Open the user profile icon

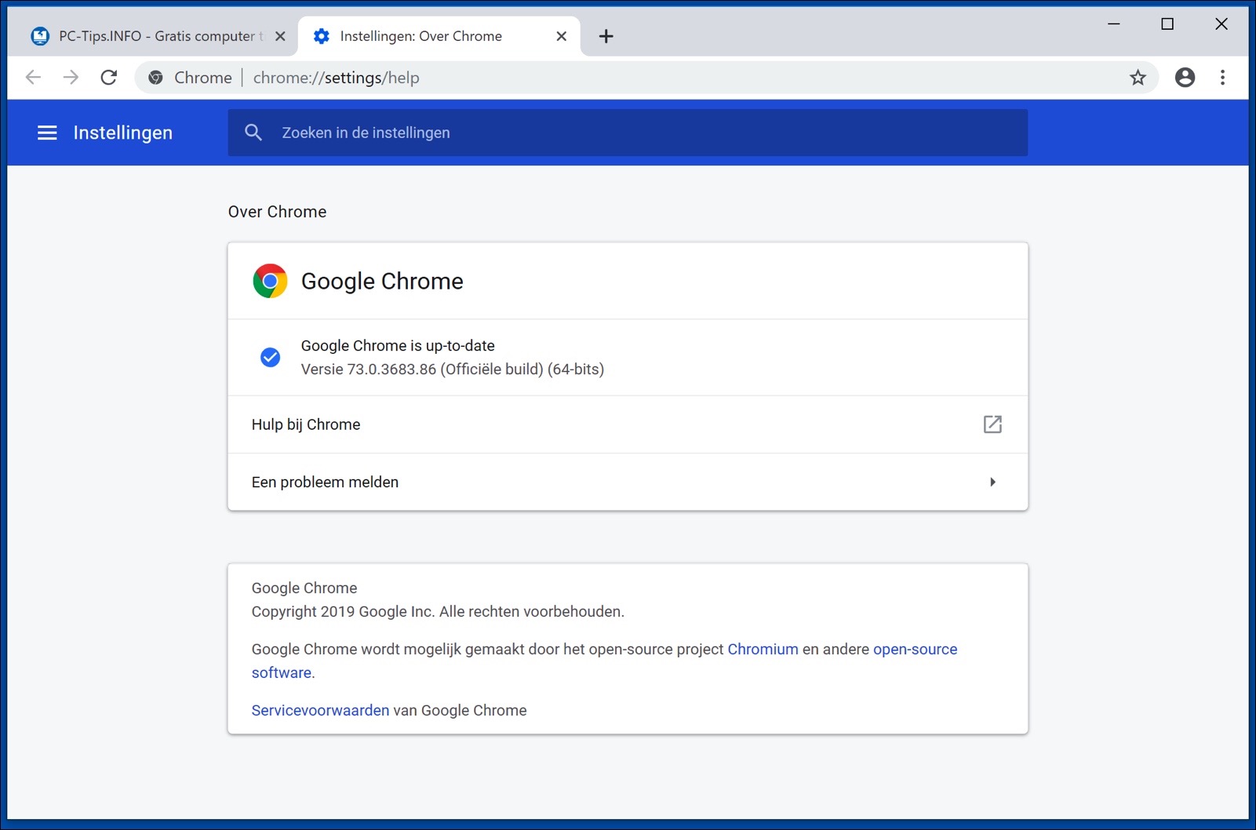pyautogui.click(x=1185, y=77)
